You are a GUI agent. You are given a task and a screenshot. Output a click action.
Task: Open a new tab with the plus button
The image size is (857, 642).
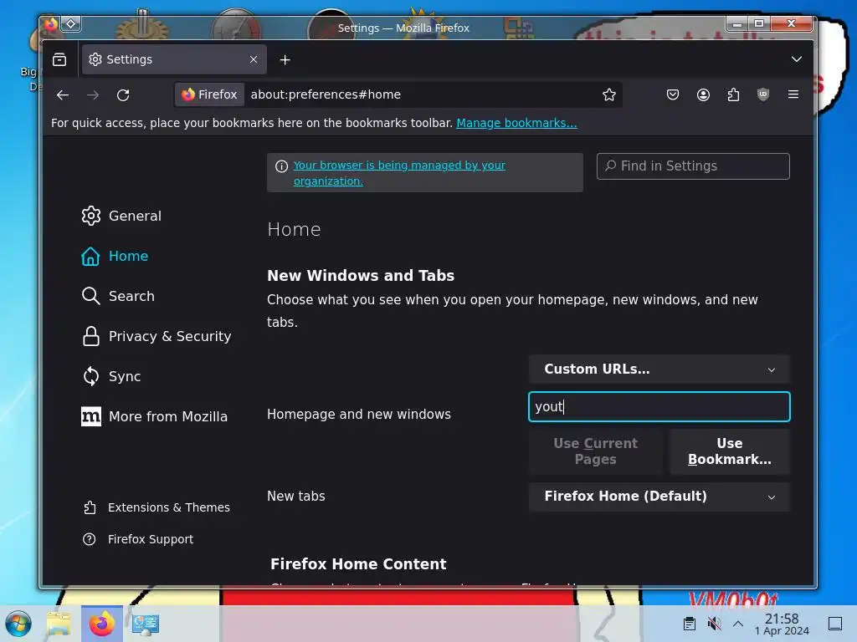tap(285, 59)
